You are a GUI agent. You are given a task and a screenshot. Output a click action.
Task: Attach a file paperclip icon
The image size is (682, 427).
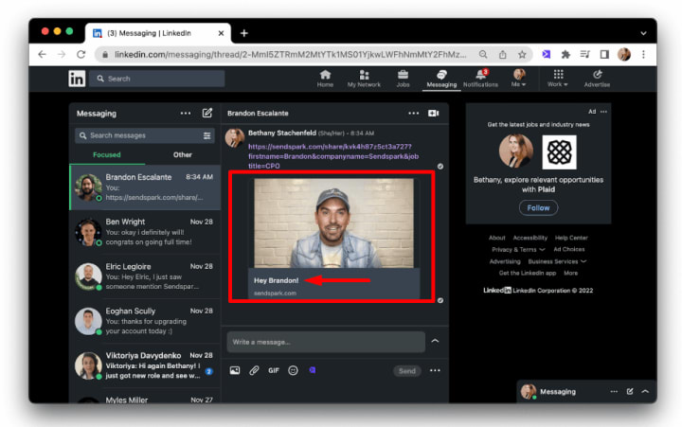pos(254,370)
